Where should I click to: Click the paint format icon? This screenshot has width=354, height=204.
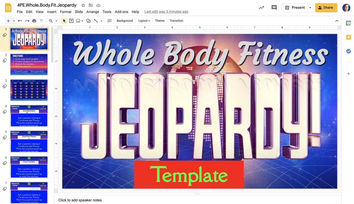pyautogui.click(x=41, y=21)
